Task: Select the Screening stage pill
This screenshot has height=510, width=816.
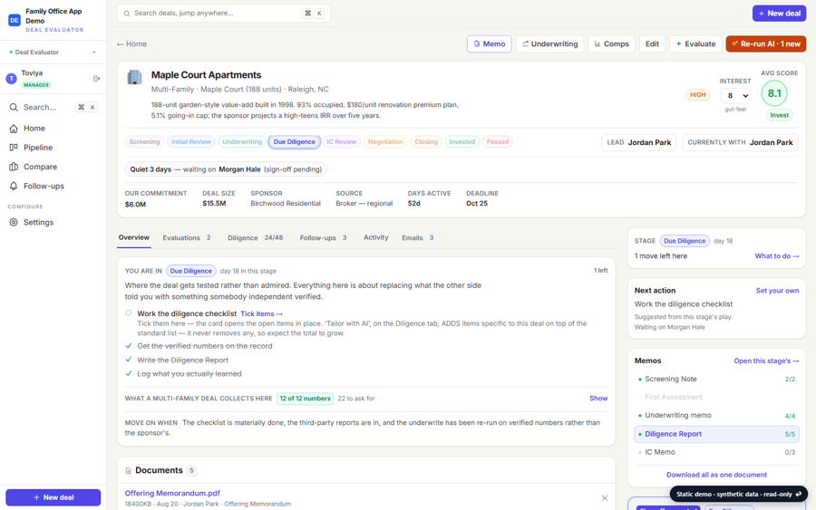Action: pos(145,142)
